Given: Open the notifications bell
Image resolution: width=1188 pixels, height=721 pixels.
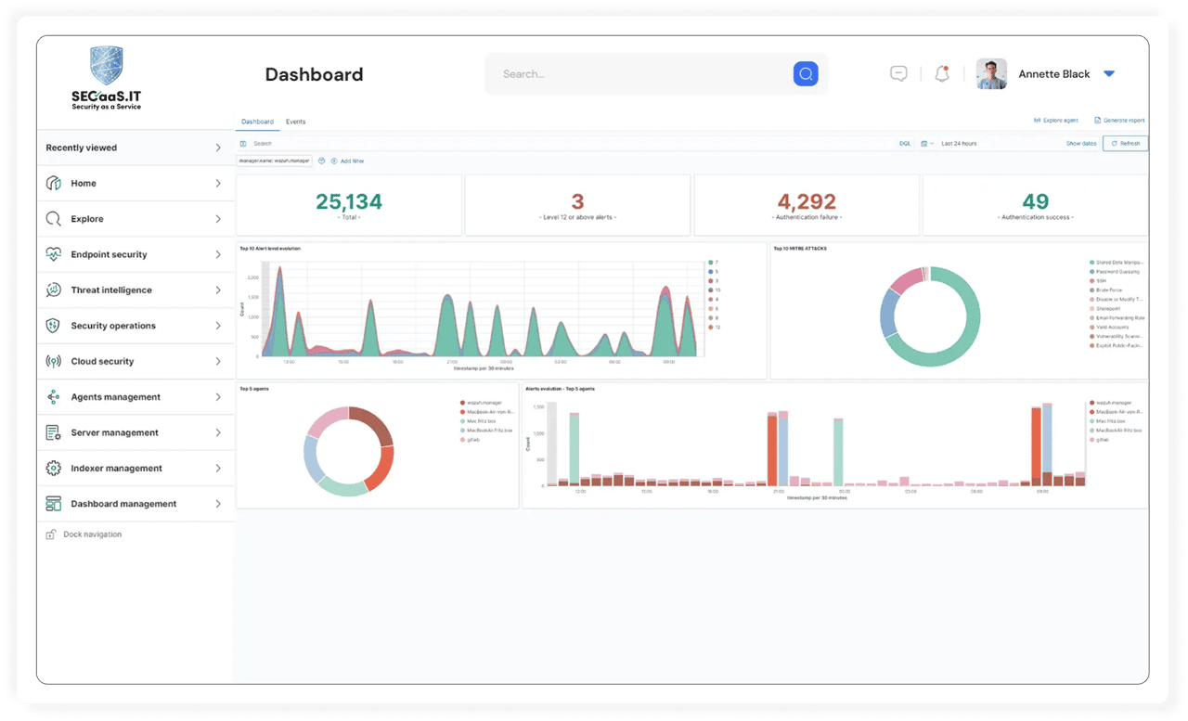Looking at the screenshot, I should 942,74.
